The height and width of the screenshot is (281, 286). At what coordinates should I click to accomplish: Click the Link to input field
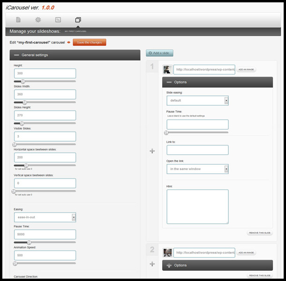click(x=197, y=150)
